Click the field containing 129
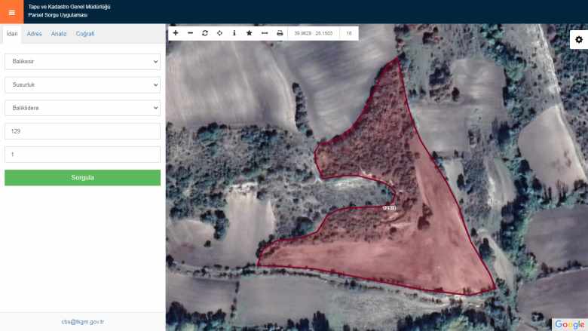This screenshot has height=331, width=588. pyautogui.click(x=82, y=131)
